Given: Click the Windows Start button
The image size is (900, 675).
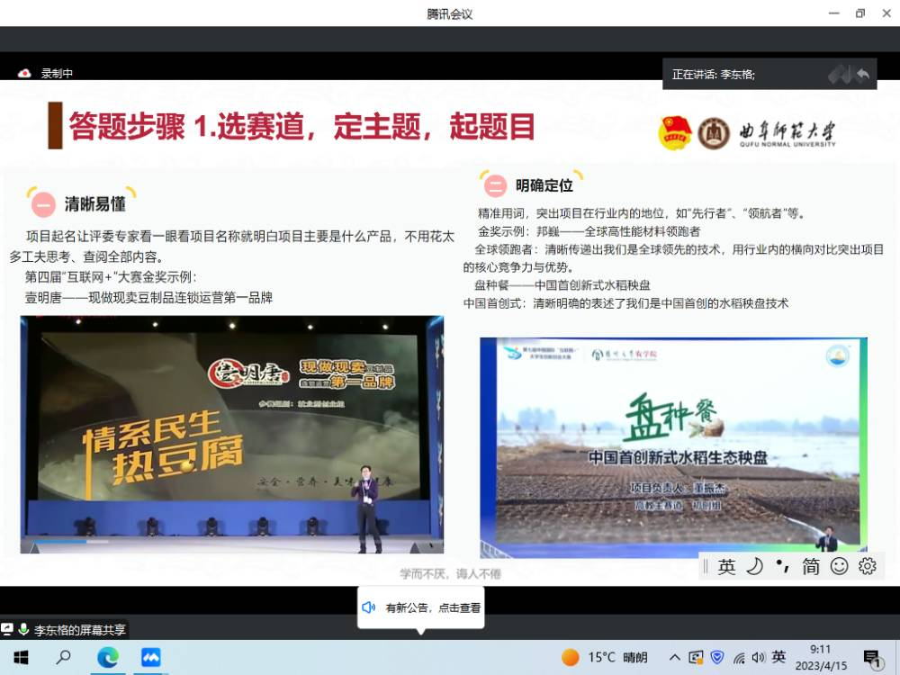Looking at the screenshot, I should click(21, 658).
